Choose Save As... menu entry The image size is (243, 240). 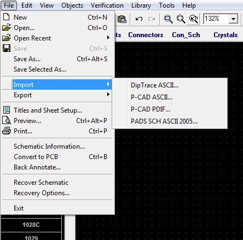tap(57, 59)
